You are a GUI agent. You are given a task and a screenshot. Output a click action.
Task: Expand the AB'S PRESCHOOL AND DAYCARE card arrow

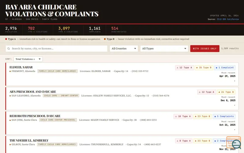(x=235, y=105)
